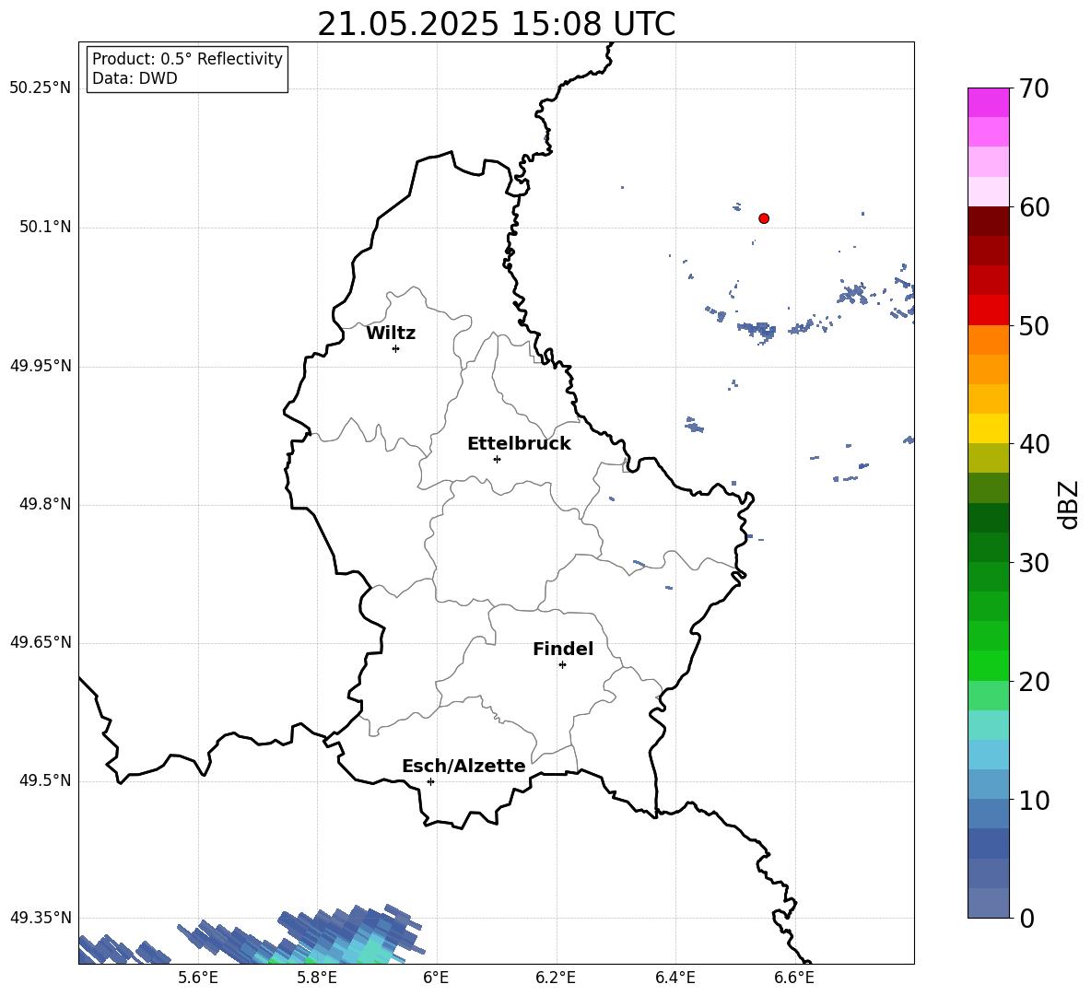Click the 20 tick label on the colorbar
This screenshot has width=1091, height=996.
click(x=1034, y=682)
